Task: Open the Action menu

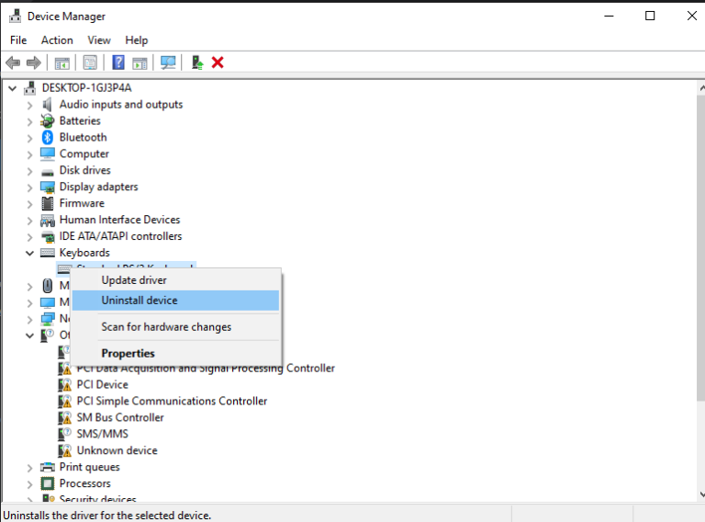Action: pyautogui.click(x=57, y=40)
